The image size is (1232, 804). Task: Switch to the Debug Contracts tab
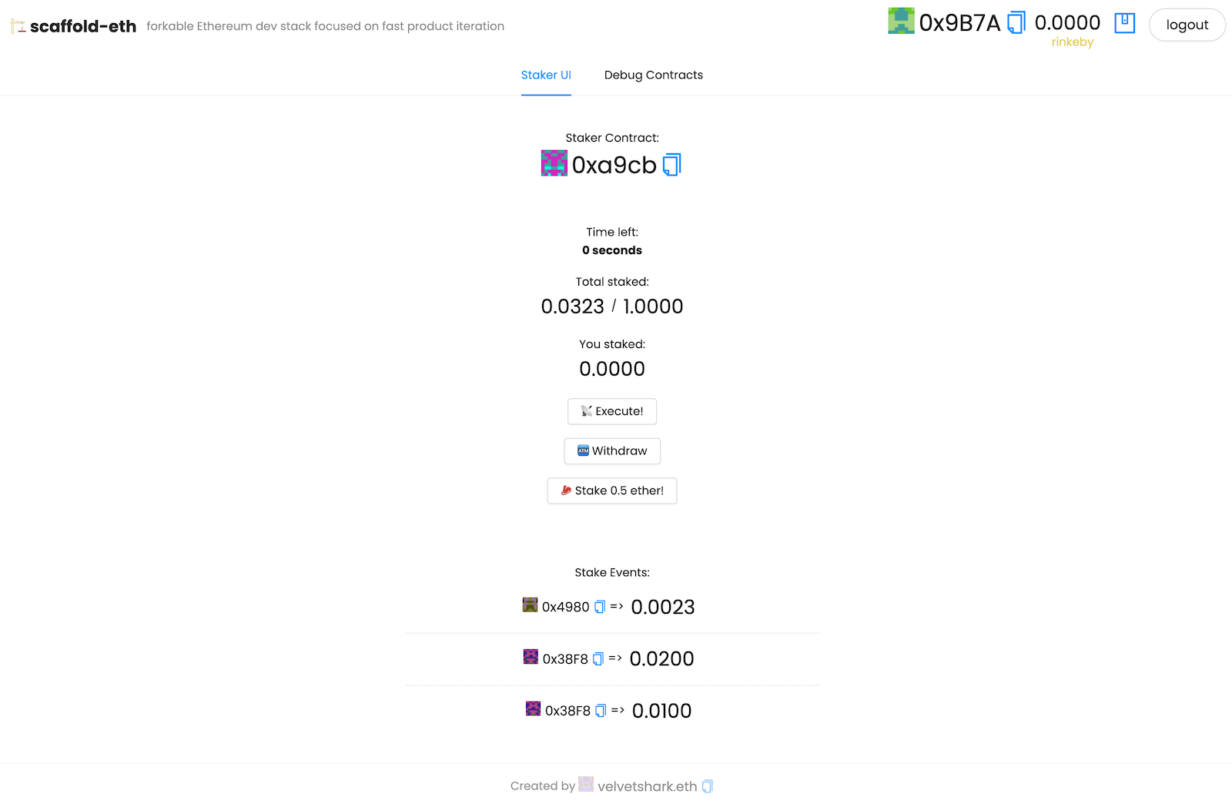tap(653, 75)
